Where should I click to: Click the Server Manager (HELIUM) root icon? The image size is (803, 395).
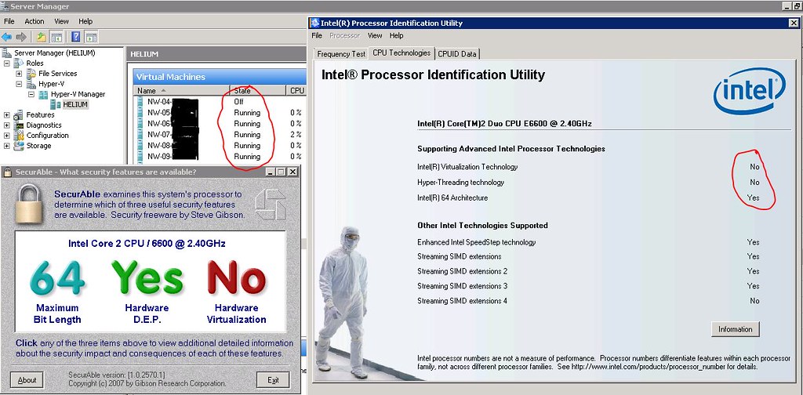(x=7, y=53)
